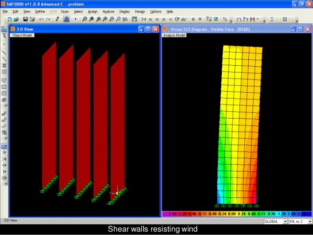Show Undeformed Shape frame icon
This screenshot has width=313, height=235.
click(x=239, y=19)
